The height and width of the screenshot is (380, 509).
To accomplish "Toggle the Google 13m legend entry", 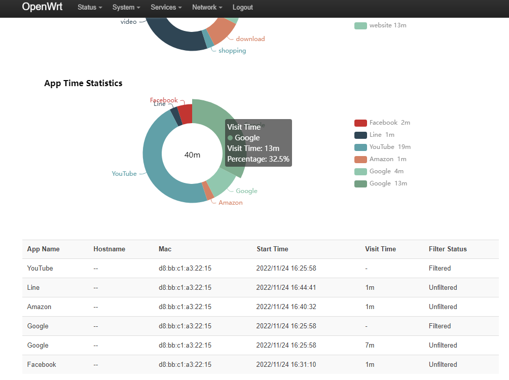I will (x=380, y=184).
